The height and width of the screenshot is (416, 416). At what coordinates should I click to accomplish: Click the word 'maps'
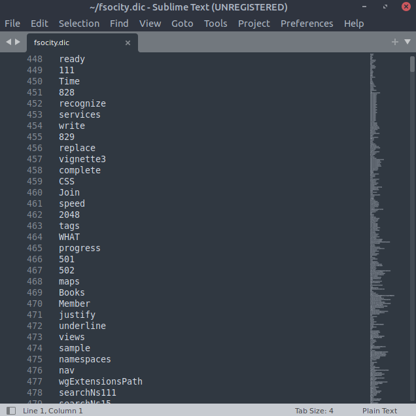69,282
